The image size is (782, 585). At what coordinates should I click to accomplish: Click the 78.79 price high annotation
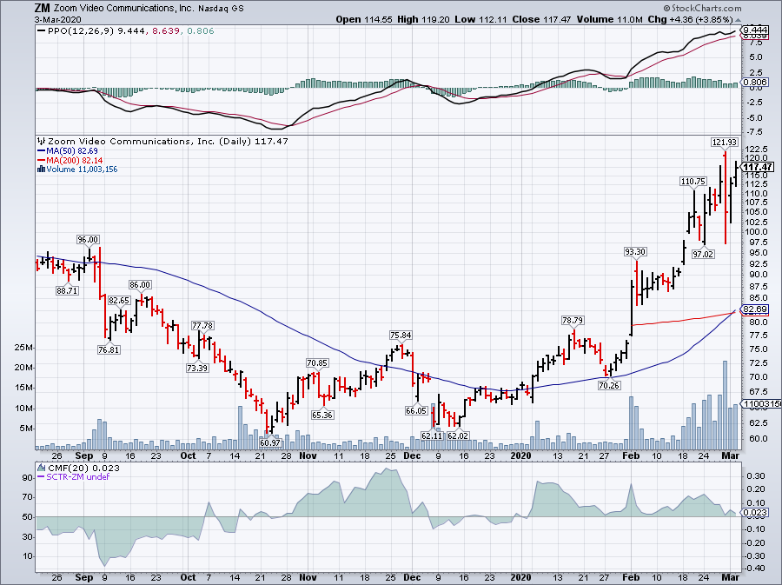pyautogui.click(x=573, y=320)
